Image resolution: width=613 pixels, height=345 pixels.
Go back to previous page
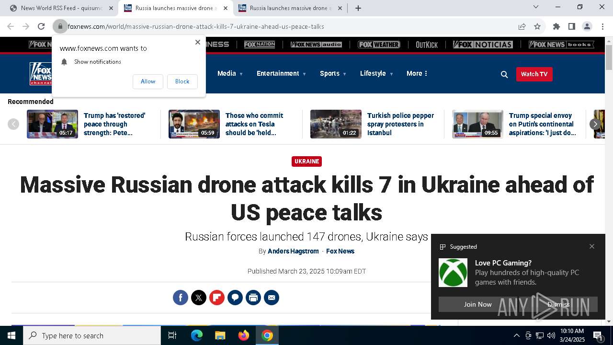11,26
